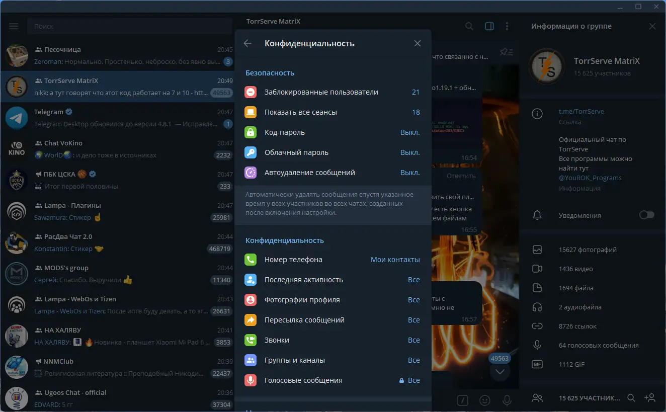Viewport: 666px width, 412px height.
Task: Open the "Lampa - WebOs и Tizen" chat
Action: [x=118, y=305]
